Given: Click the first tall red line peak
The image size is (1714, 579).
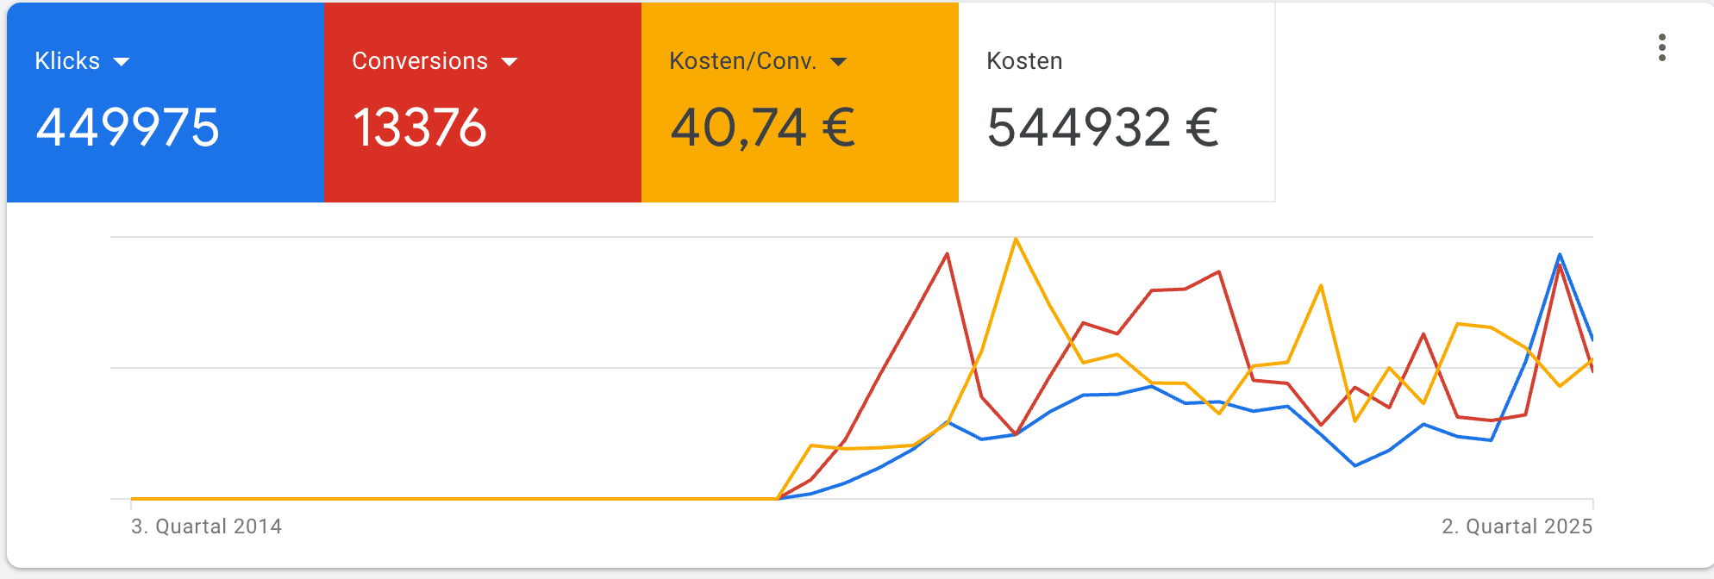Looking at the screenshot, I should [x=948, y=254].
